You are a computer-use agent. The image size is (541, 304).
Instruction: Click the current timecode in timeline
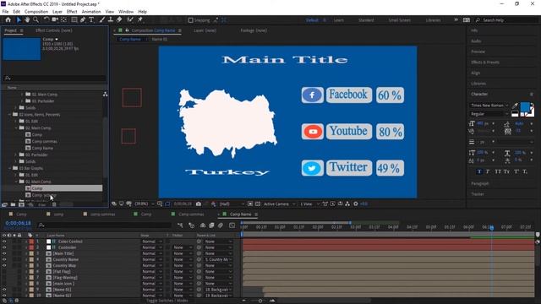[x=18, y=223]
